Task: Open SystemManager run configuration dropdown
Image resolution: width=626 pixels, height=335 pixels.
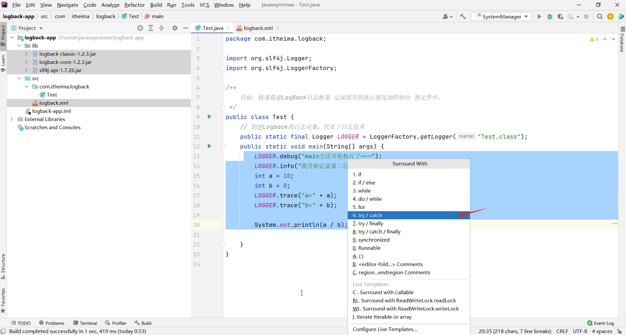Action: point(501,17)
